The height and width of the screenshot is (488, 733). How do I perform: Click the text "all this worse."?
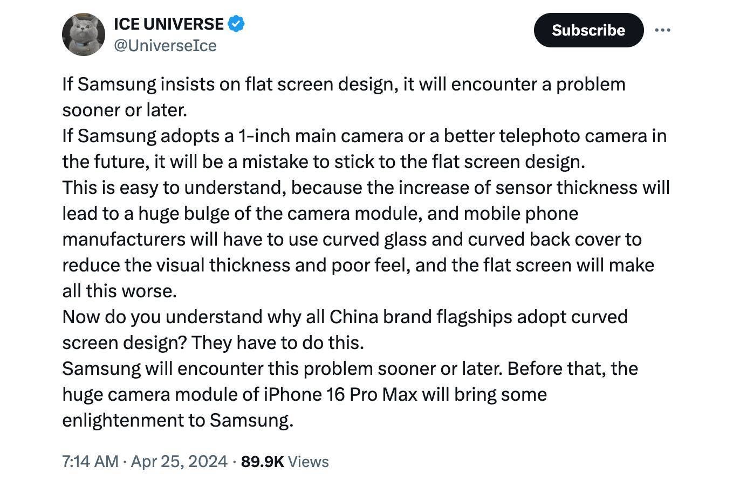(120, 291)
